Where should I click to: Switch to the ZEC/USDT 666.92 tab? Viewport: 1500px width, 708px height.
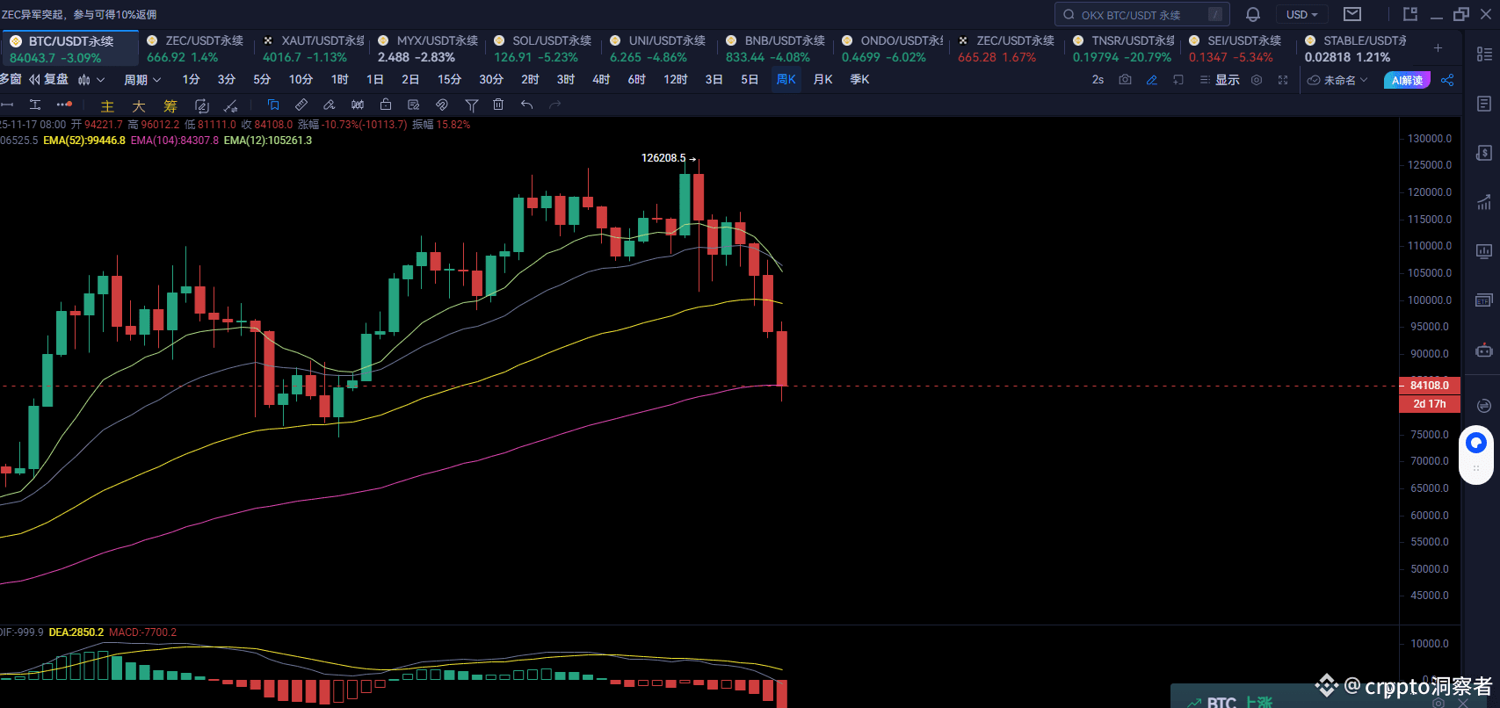196,49
